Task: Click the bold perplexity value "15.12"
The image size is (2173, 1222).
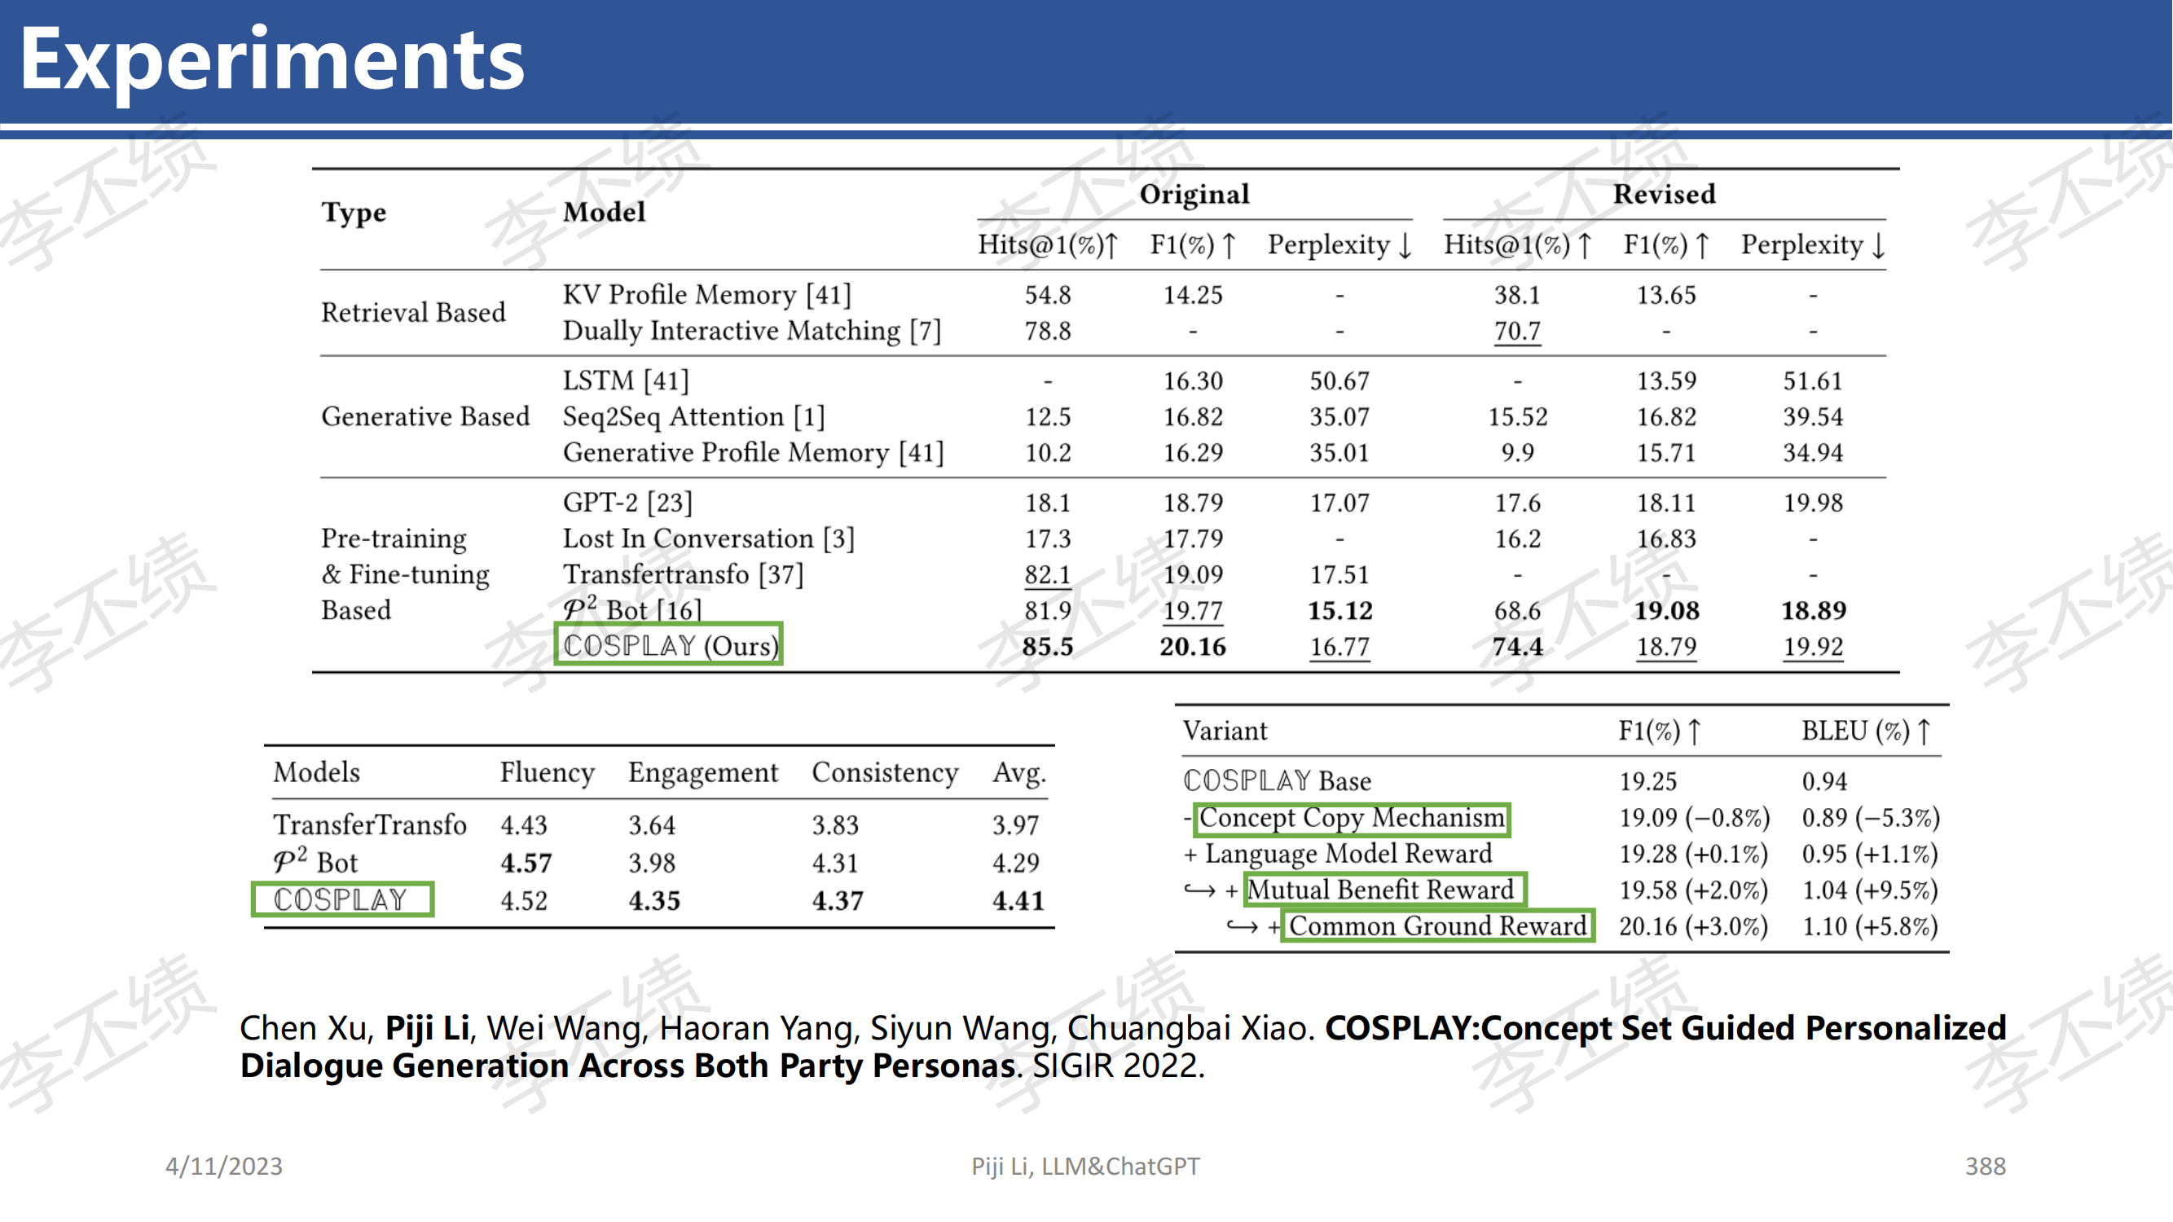Action: click(x=1339, y=610)
